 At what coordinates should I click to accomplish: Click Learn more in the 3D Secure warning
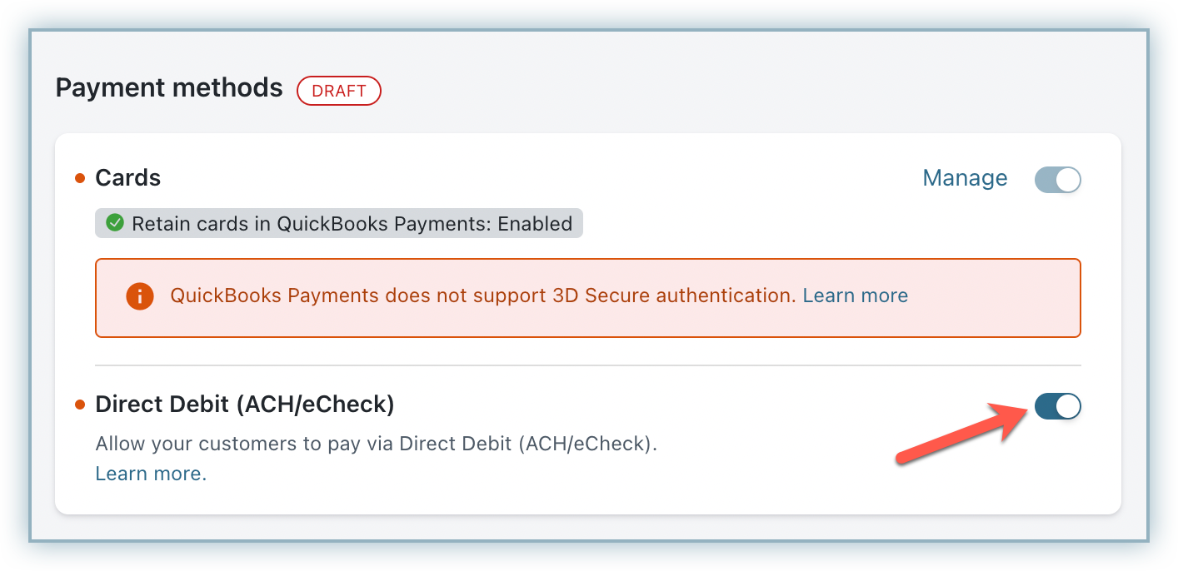[x=855, y=295]
